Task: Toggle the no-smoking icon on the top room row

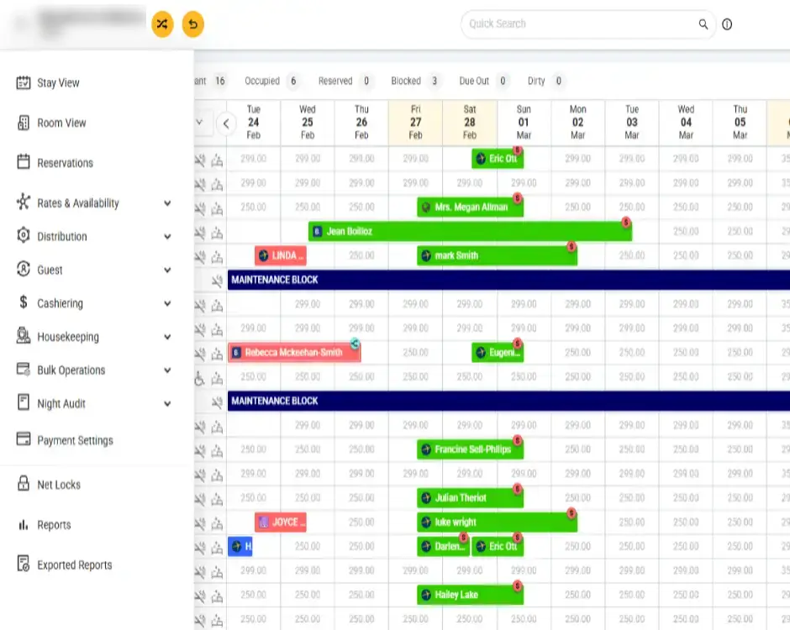Action: click(199, 160)
